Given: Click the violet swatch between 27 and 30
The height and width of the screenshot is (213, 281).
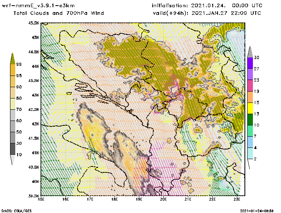Looking at the screenshot, I should pos(250,63).
